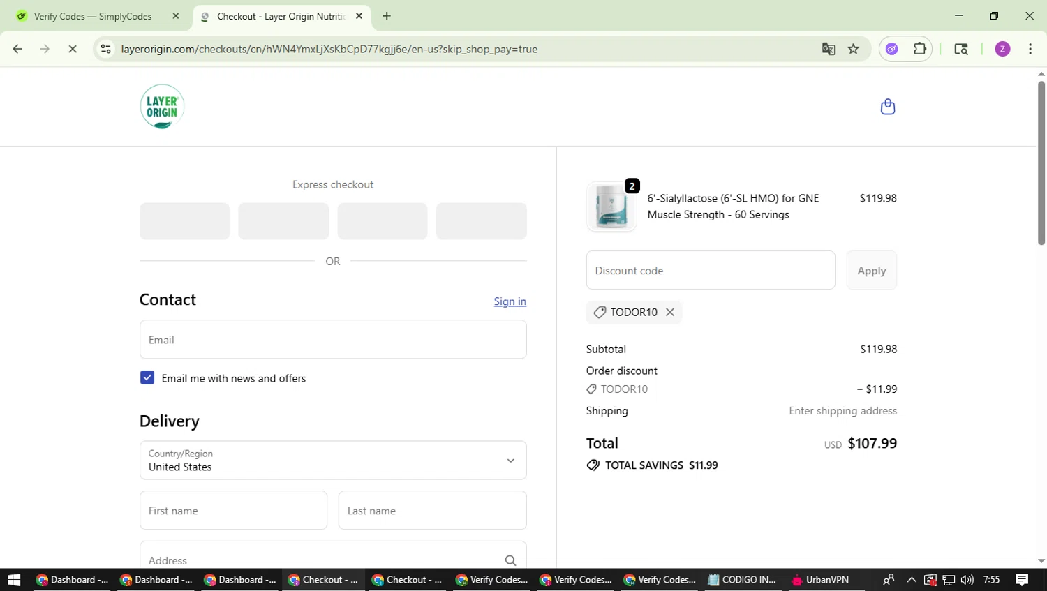
Task: Click the search icon in Address field
Action: (510, 560)
